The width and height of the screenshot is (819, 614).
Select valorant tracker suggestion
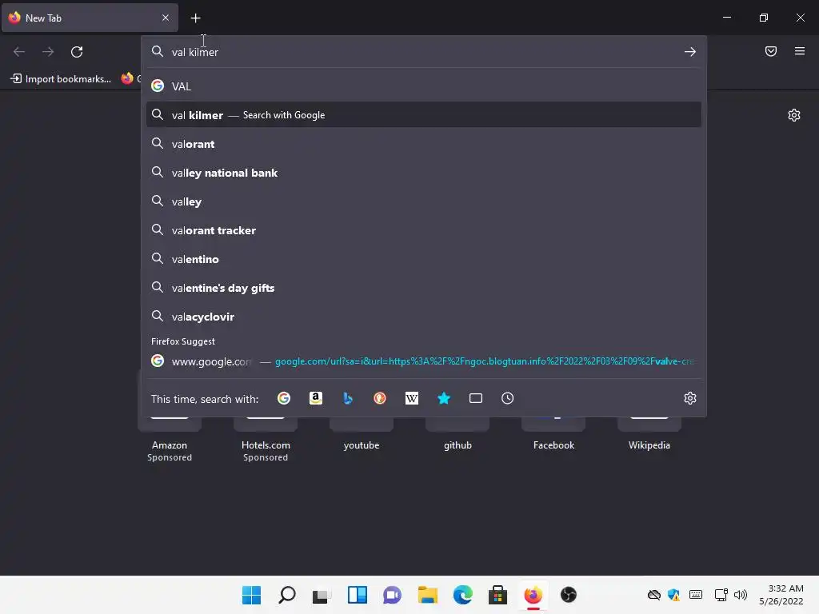[x=424, y=230]
